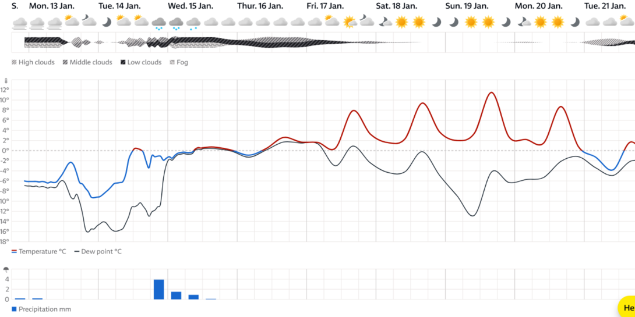Click the thermometer icon above temperature axis

pos(6,81)
